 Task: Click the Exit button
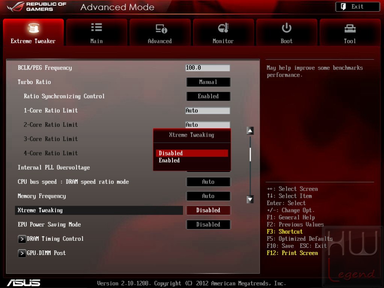click(x=358, y=7)
